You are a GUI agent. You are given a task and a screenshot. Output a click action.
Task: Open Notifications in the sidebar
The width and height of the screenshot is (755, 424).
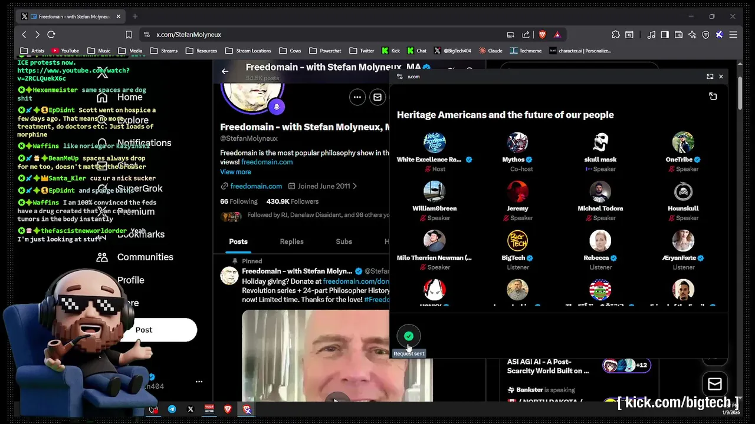click(x=134, y=143)
